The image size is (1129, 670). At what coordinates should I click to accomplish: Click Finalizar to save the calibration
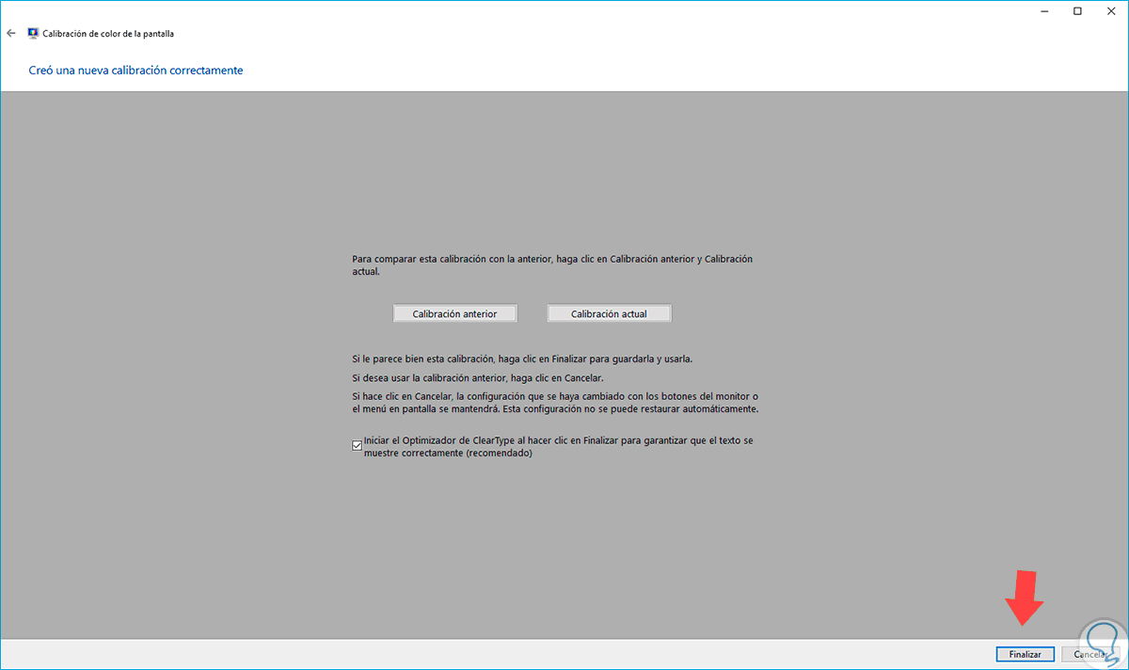point(1025,654)
